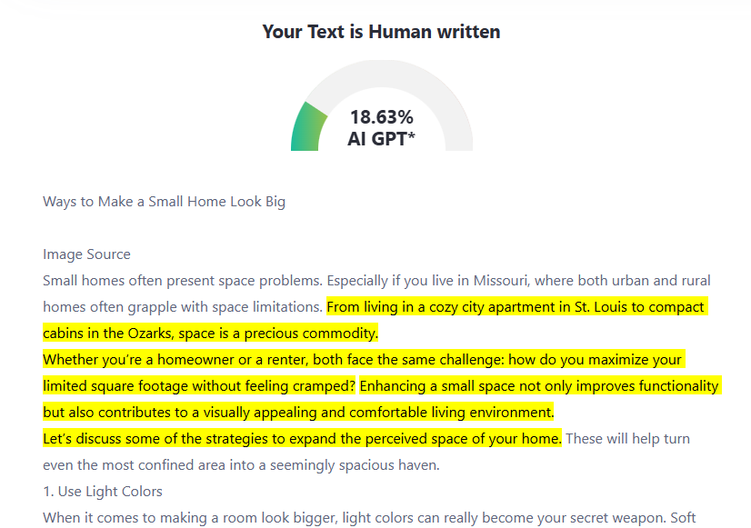Viewport: 751px width, 528px height.
Task: Click the word "Missouri," in the paragraph
Action: pos(502,281)
